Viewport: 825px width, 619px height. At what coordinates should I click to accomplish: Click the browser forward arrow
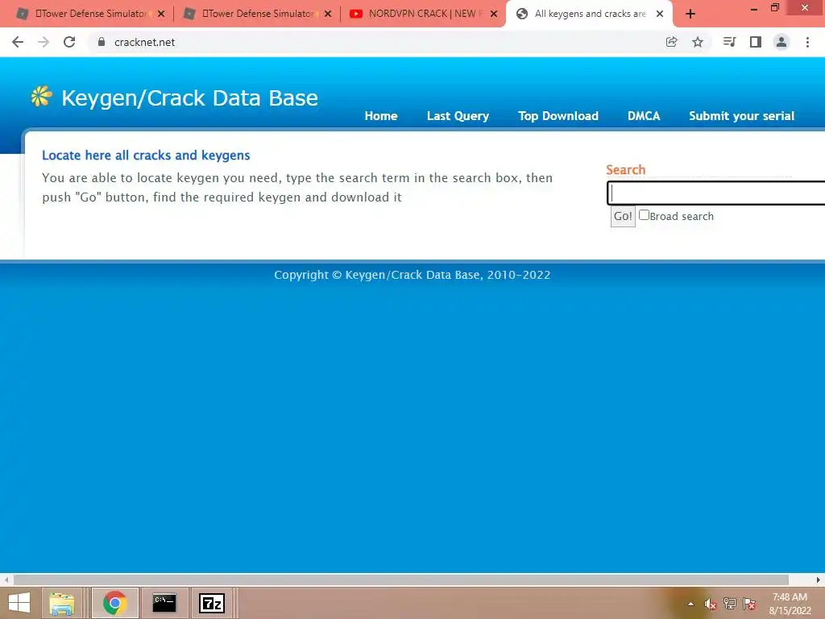44,42
